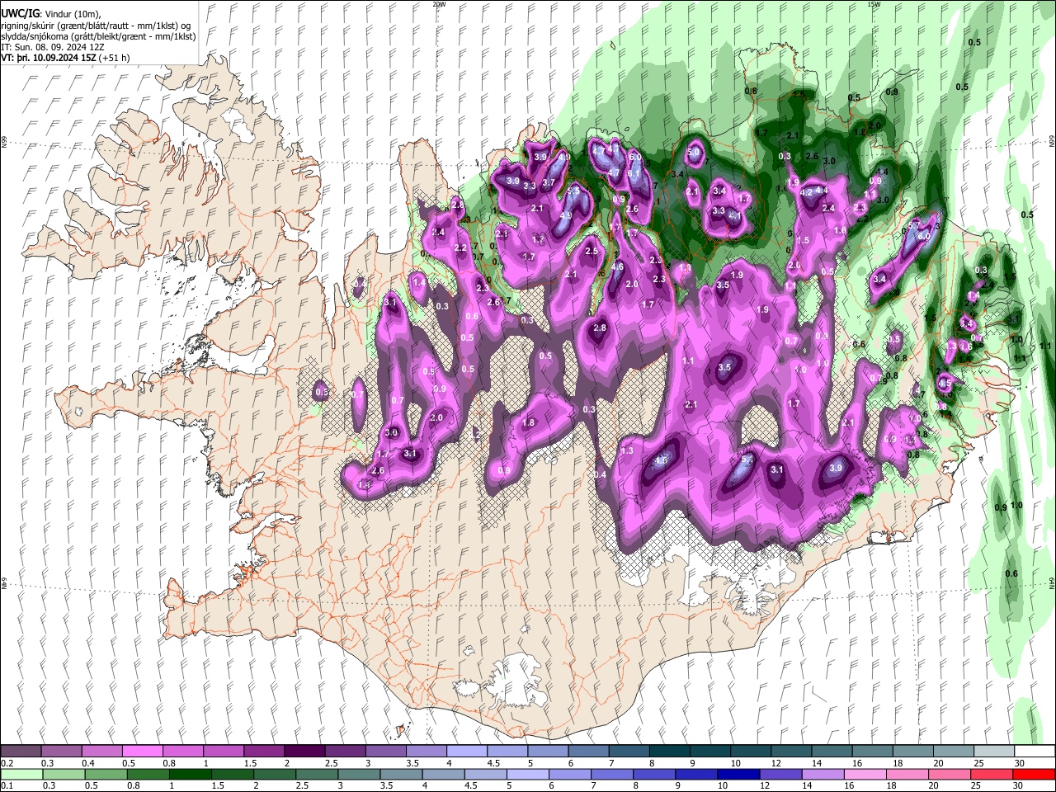Click the palest green 0.1 swatch in rain legend

point(21,774)
